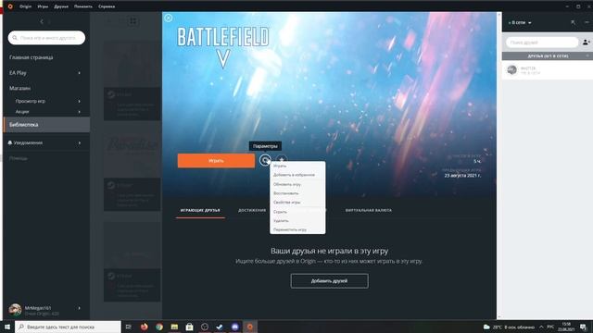Expand the EA Play submenu arrow

pyautogui.click(x=80, y=73)
